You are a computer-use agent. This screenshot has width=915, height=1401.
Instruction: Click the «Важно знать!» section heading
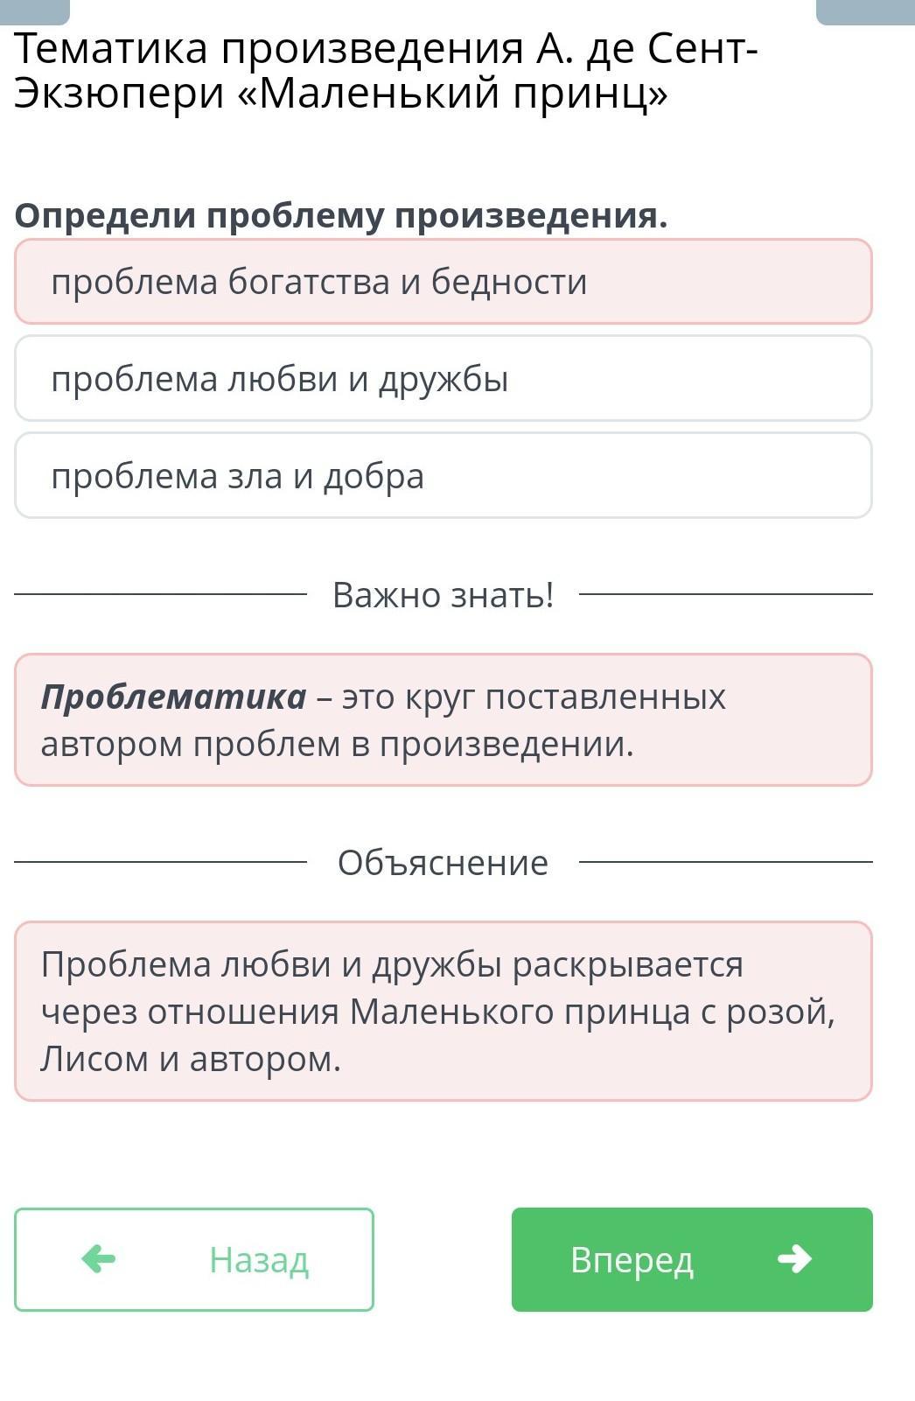coord(443,595)
